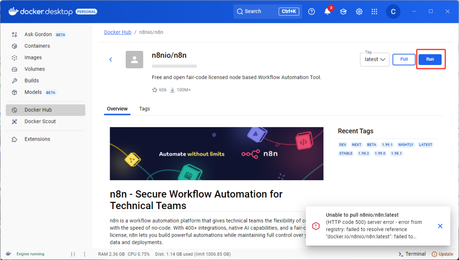Click the whale icon in status bar
The width and height of the screenshot is (459, 260).
tap(8, 254)
